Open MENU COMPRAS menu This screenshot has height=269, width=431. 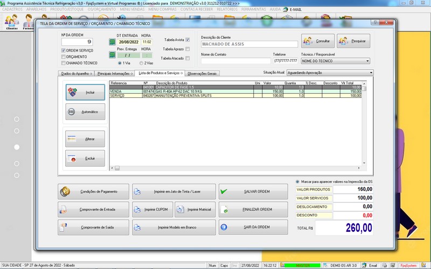(163, 9)
